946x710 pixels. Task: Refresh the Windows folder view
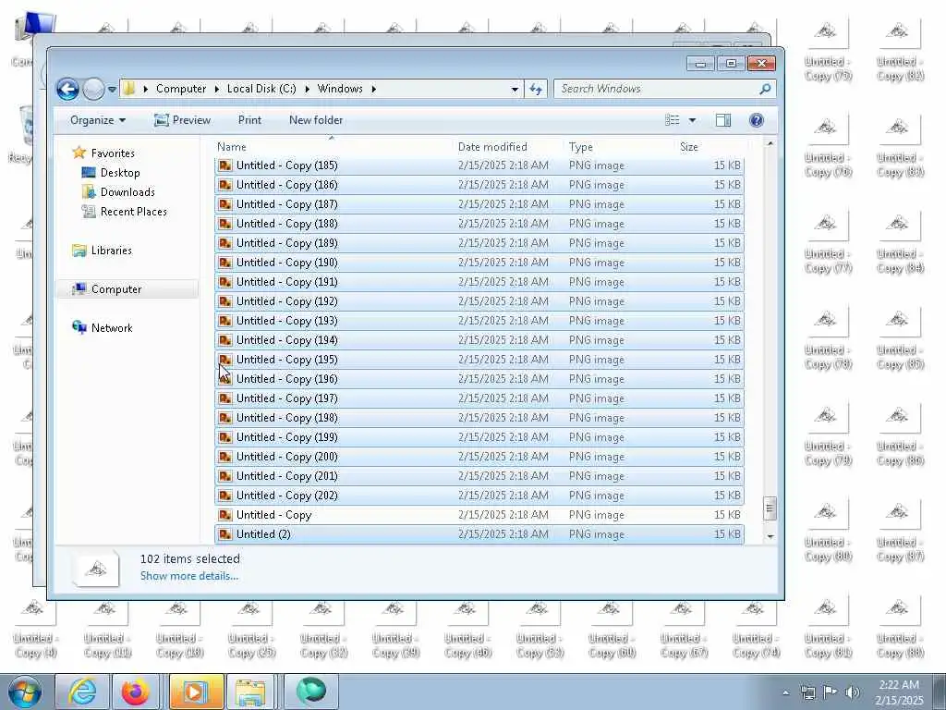point(536,90)
